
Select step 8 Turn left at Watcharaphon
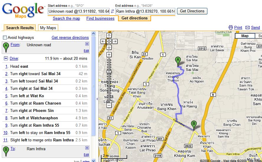(45, 118)
